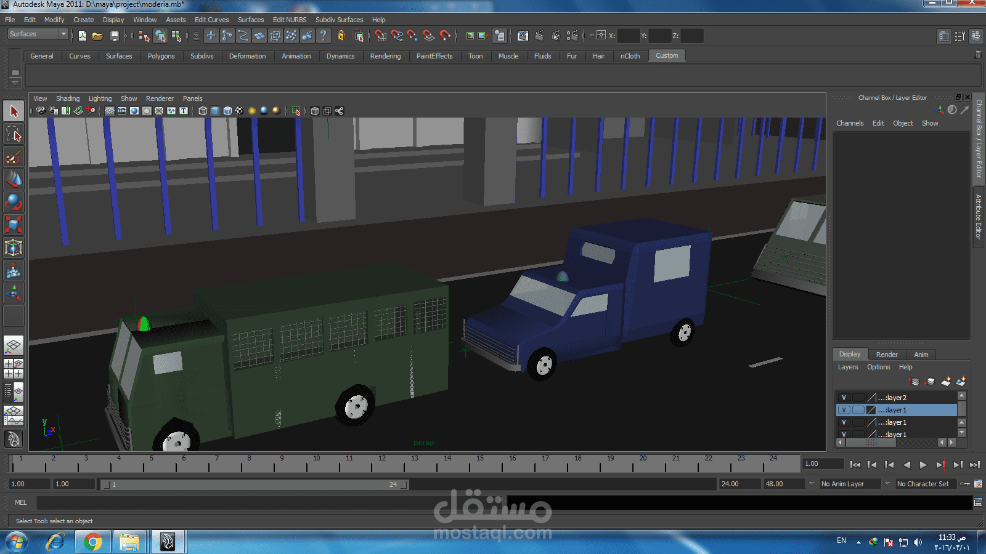986x554 pixels.
Task: Open the Render View window icon
Action: click(523, 36)
